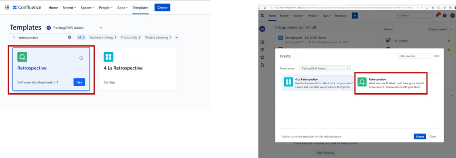456x158 pixels.
Task: Open the help question mark icon
Action: point(445,15)
